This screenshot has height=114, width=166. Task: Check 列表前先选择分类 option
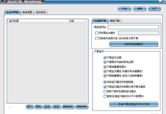97,38
